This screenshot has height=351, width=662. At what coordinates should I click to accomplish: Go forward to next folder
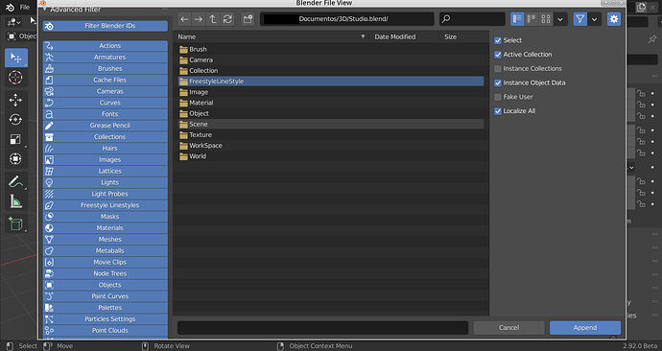199,19
